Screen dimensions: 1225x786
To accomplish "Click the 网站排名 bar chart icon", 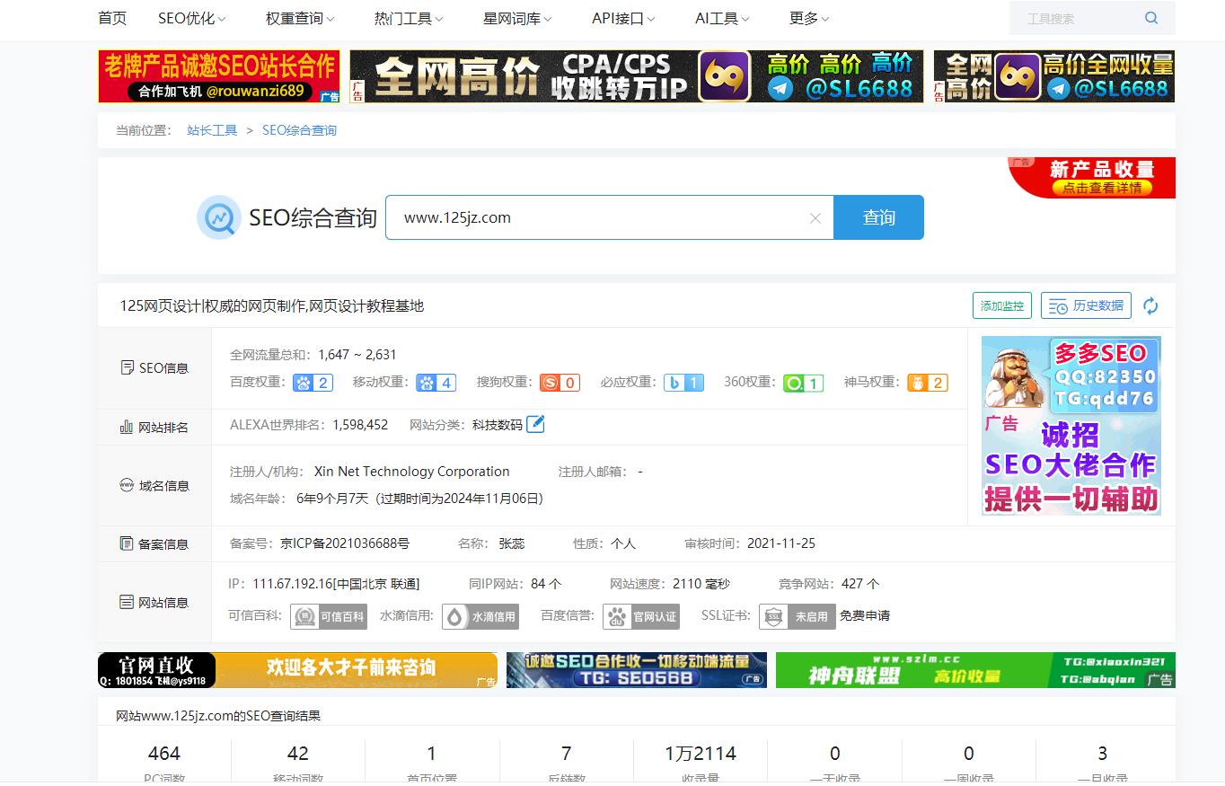I will tap(127, 427).
